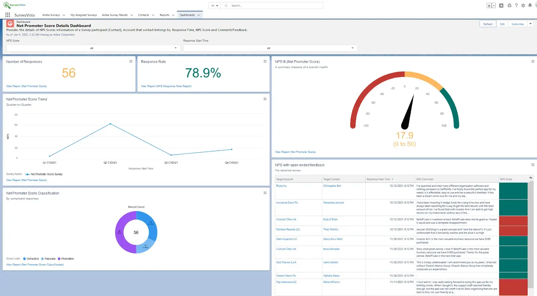Click the SurveyVista logo
The height and width of the screenshot is (296, 537).
click(x=15, y=5)
